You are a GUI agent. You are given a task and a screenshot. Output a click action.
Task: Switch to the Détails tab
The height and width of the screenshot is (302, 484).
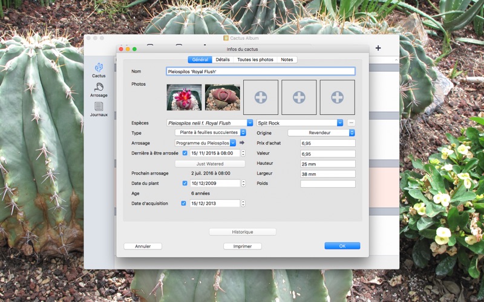[223, 59]
